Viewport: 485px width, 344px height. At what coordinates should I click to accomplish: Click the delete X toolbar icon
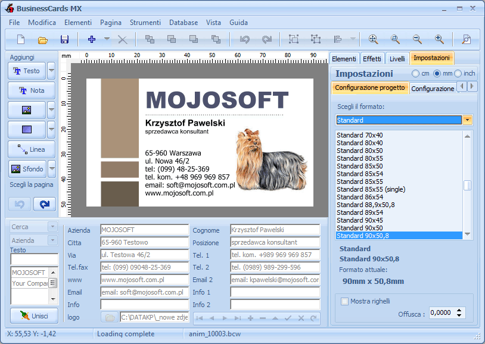(x=123, y=39)
